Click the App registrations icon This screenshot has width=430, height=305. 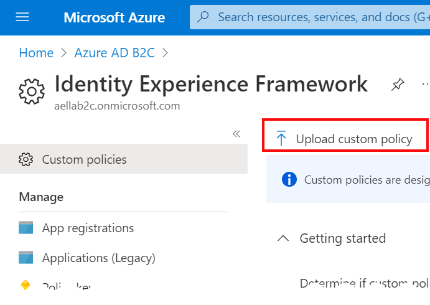(x=26, y=228)
